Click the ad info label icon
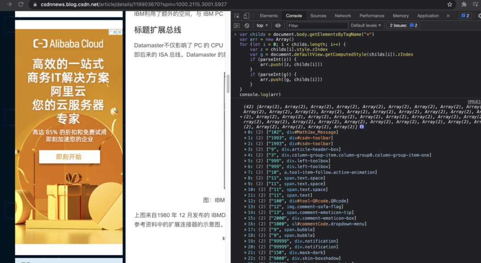This screenshot has height=263, width=481. (x=113, y=32)
